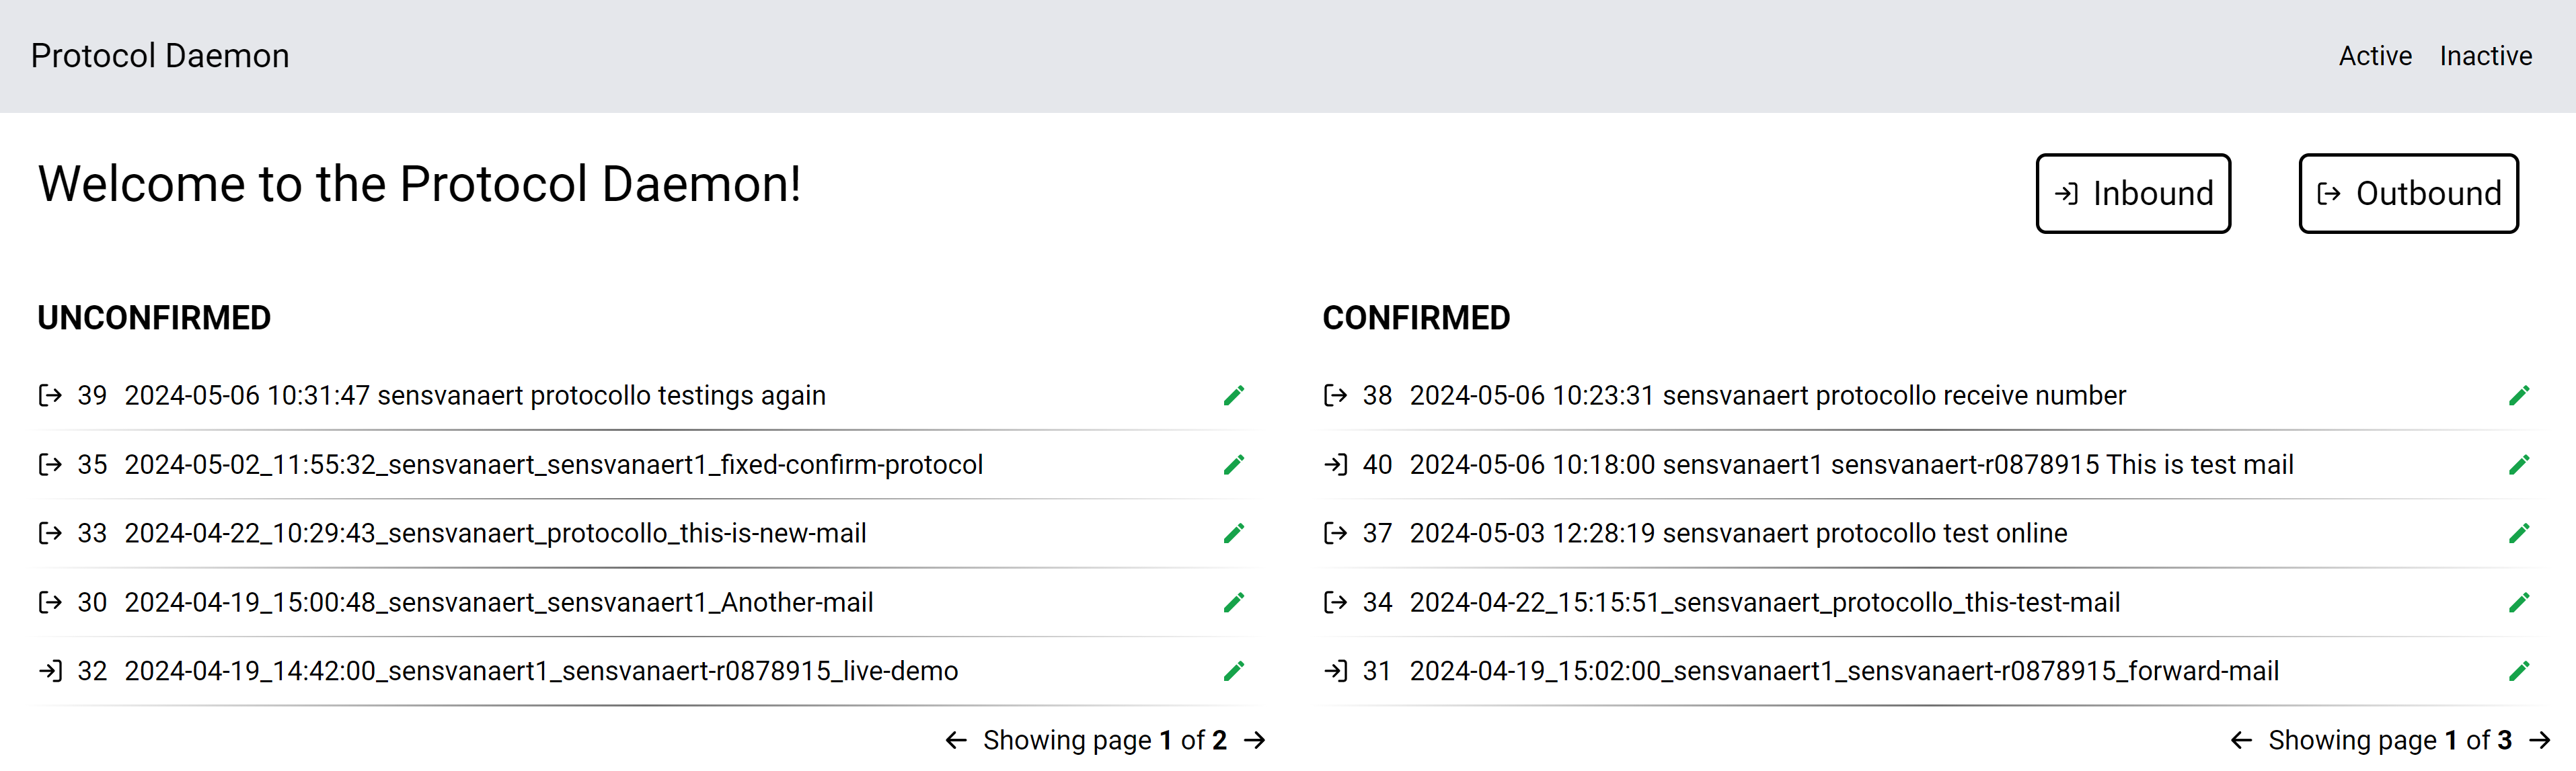Edit confirmed entry 34 this-test-mail
2576x771 pixels.
click(2519, 602)
